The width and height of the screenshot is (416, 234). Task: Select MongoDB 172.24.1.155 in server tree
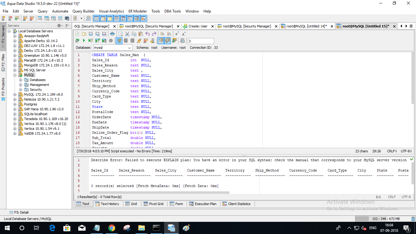click(47, 65)
